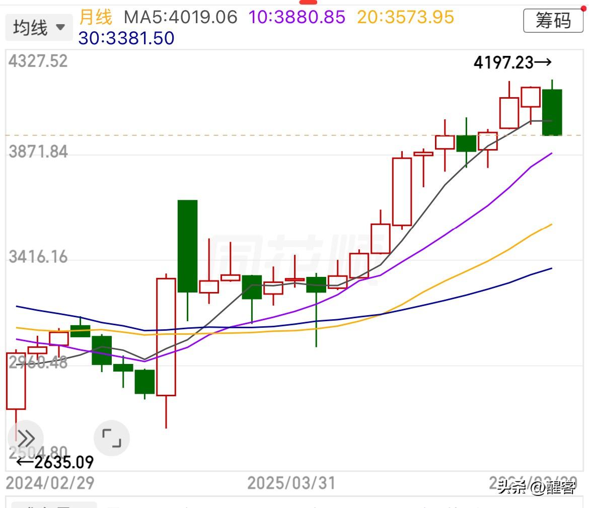Open the 筹码 chip distribution panel
This screenshot has height=508, width=589.
[x=553, y=21]
